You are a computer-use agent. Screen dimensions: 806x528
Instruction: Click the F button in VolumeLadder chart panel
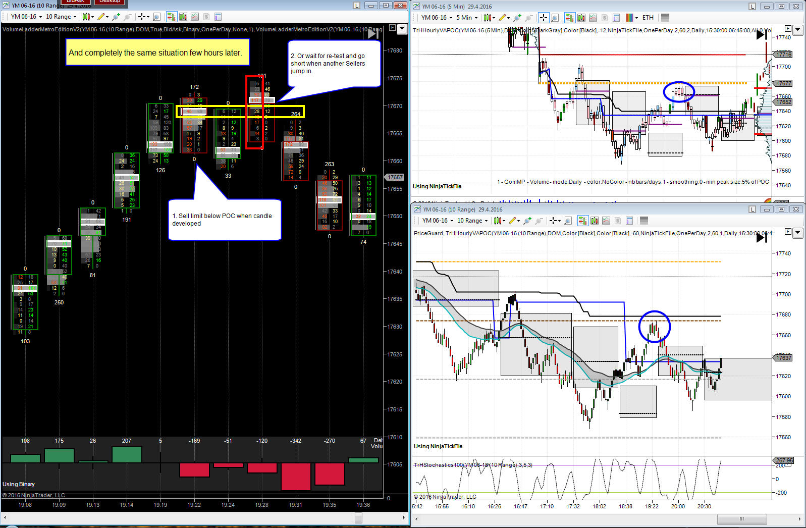click(x=392, y=28)
